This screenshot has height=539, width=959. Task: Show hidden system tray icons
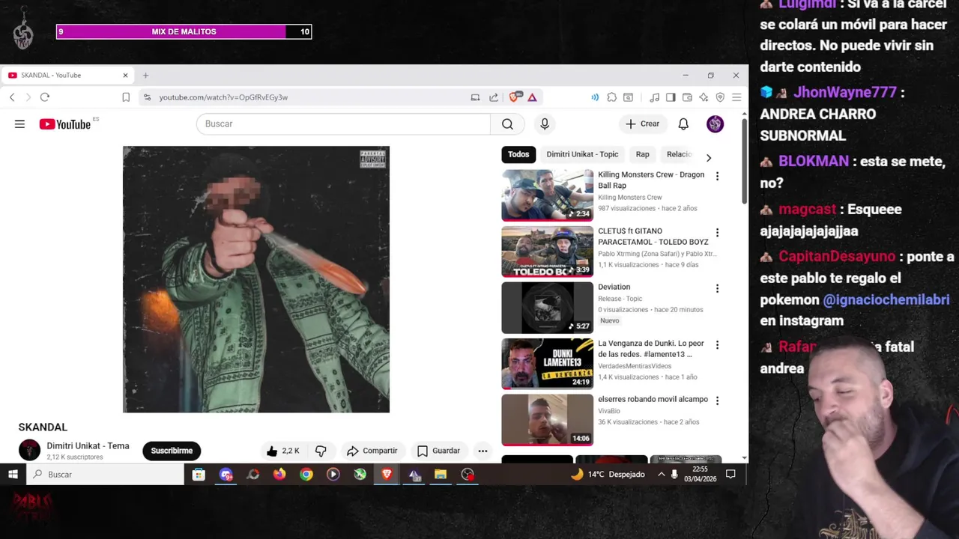pyautogui.click(x=661, y=474)
